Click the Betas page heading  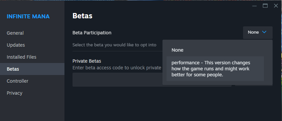(x=82, y=16)
